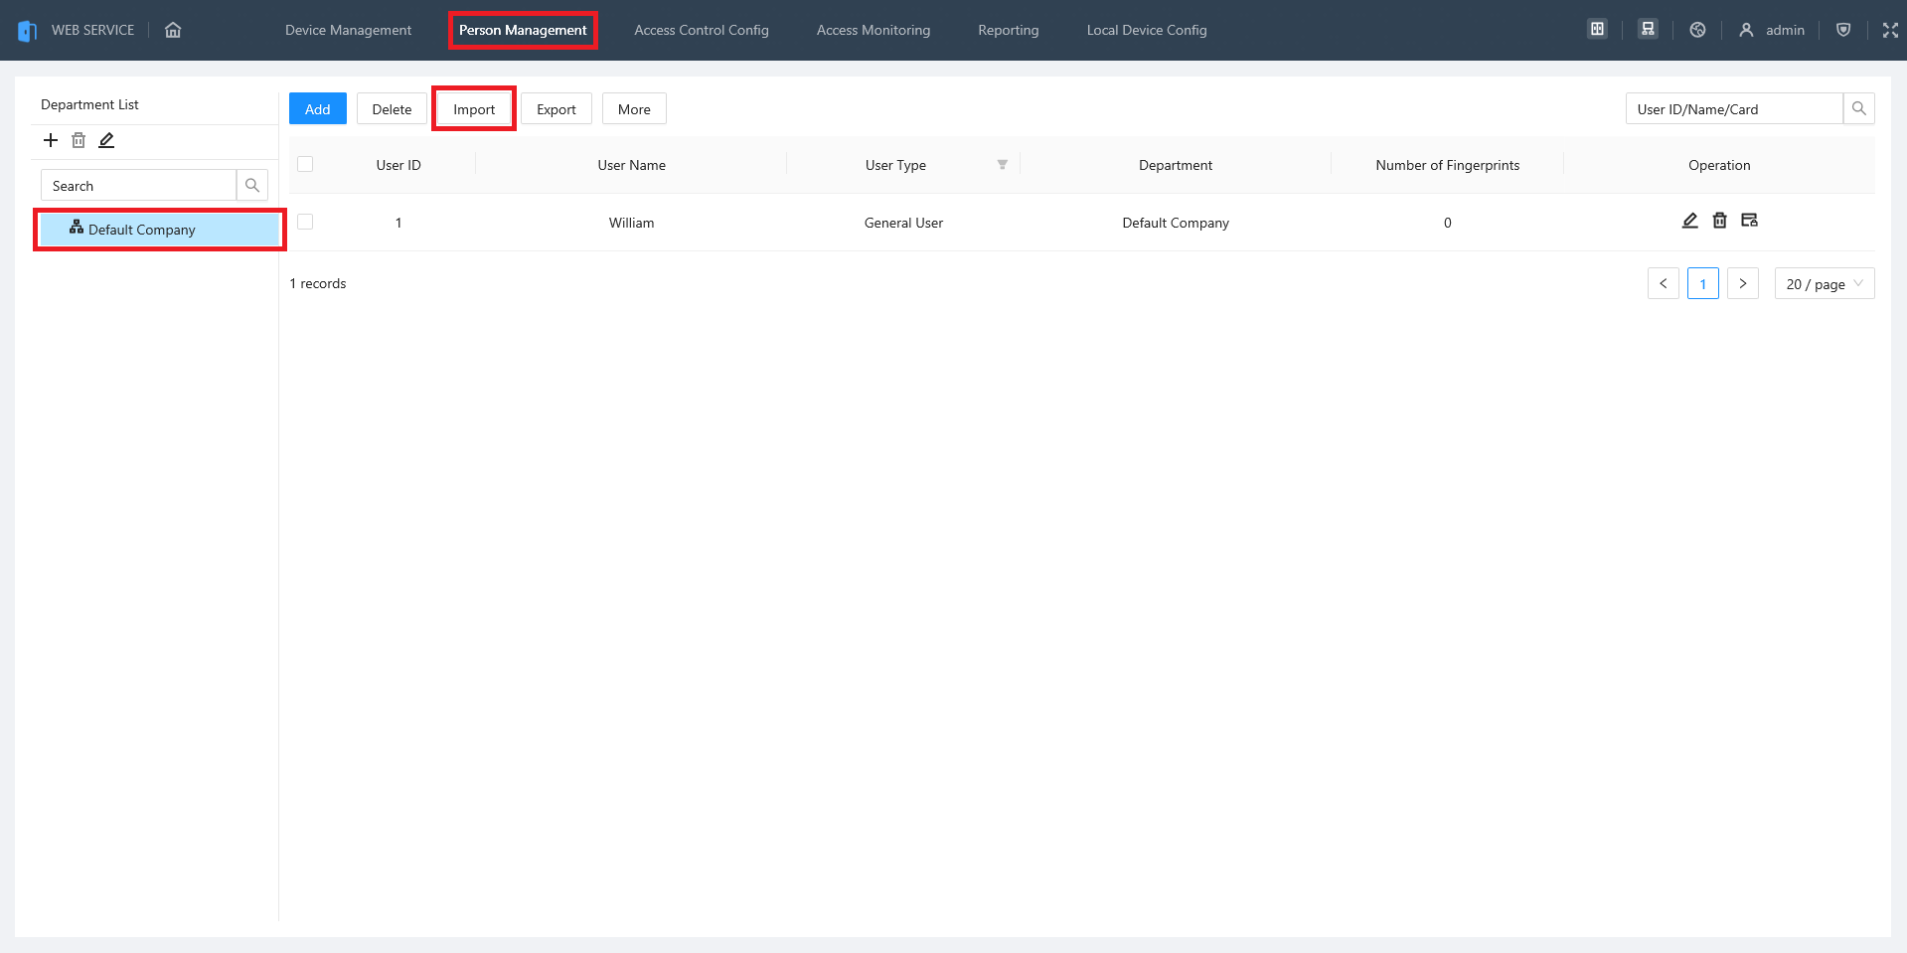Open the Access Monitoring tab
The image size is (1907, 953).
[874, 30]
